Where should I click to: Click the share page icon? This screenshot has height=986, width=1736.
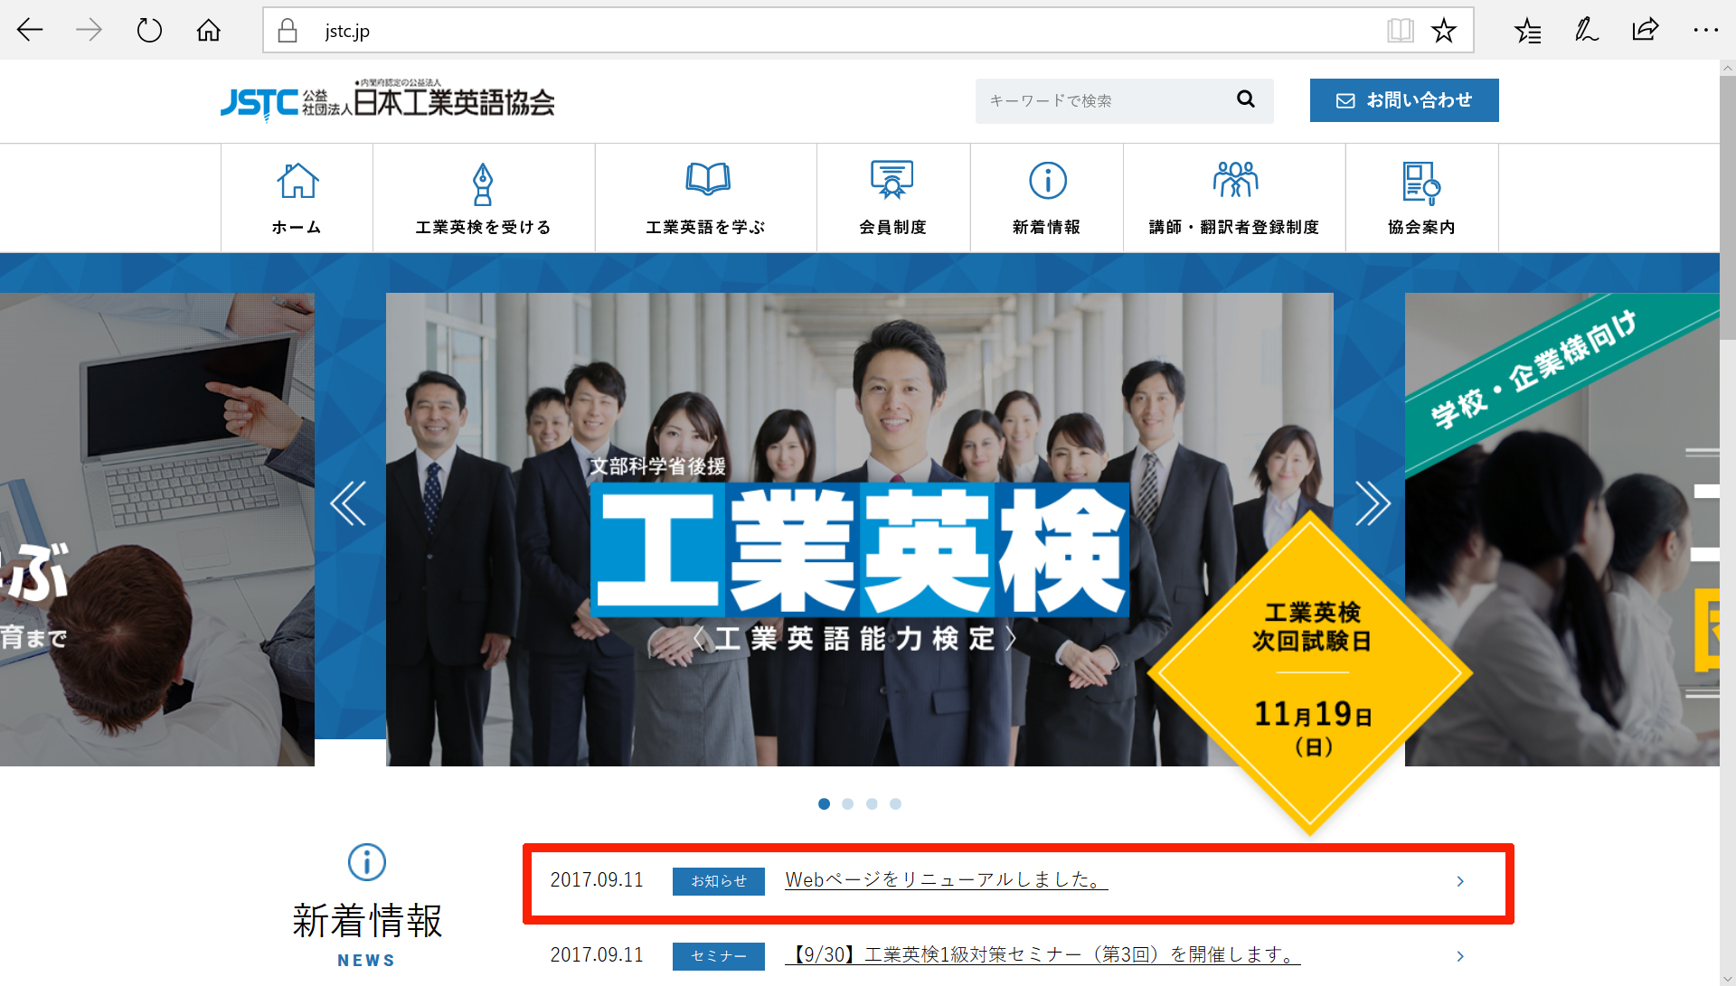point(1646,30)
